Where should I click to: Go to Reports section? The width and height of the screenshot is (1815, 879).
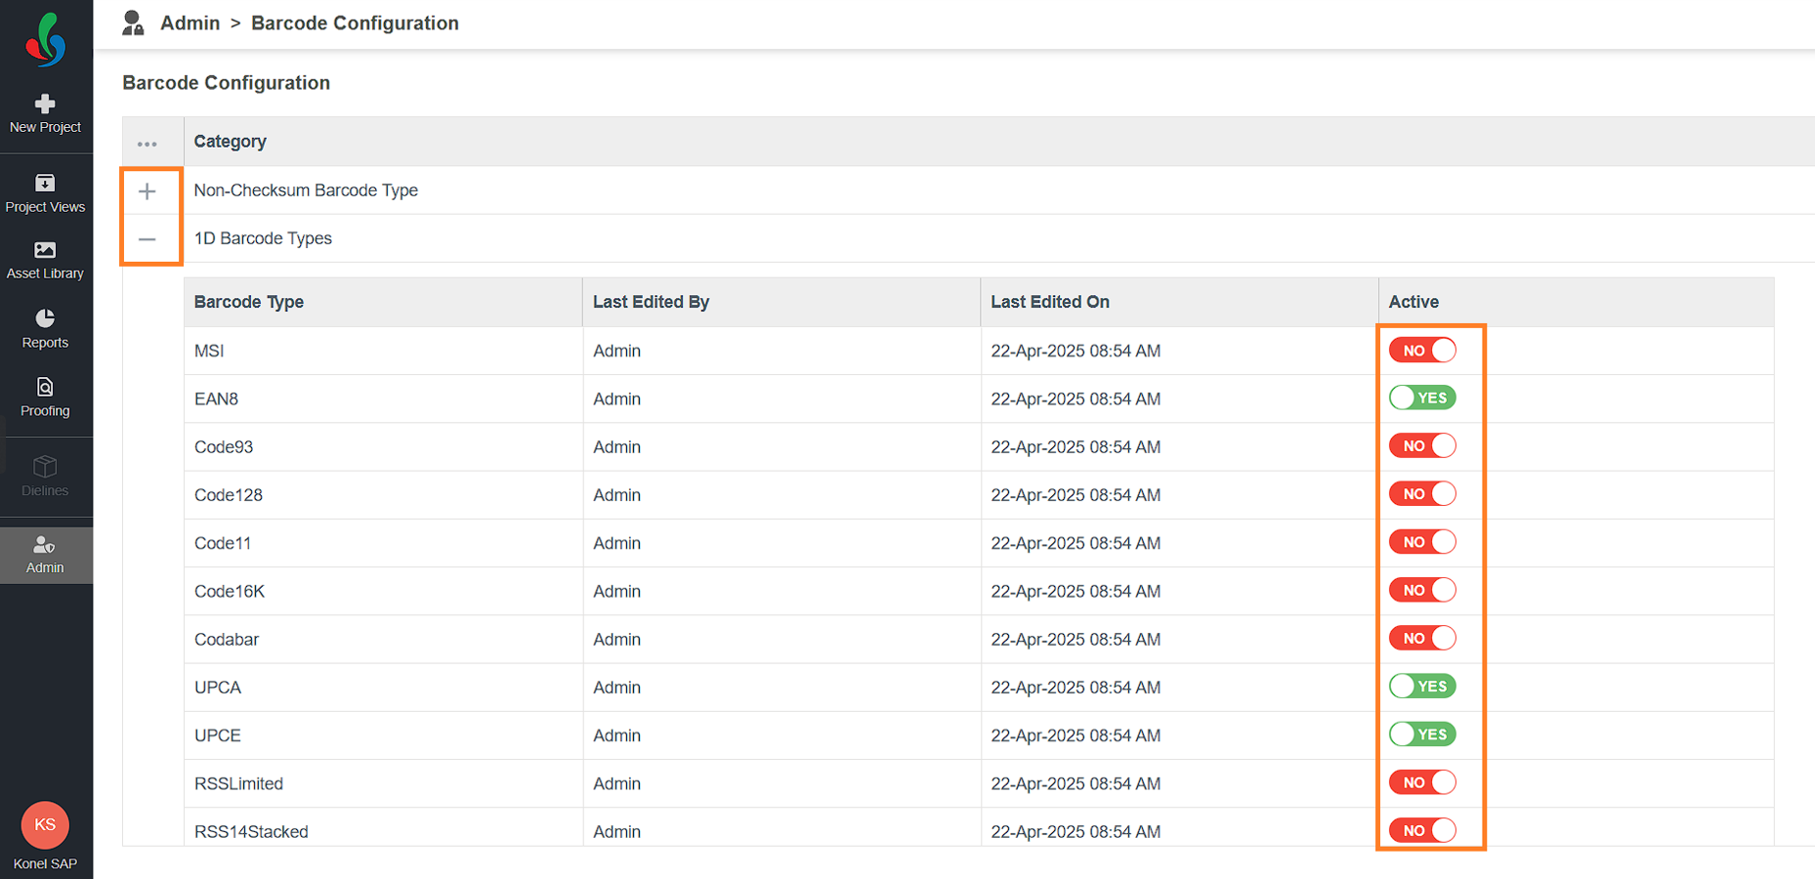coord(45,329)
